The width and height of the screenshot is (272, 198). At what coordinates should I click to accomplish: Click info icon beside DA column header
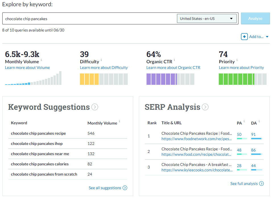pyautogui.click(x=259, y=121)
